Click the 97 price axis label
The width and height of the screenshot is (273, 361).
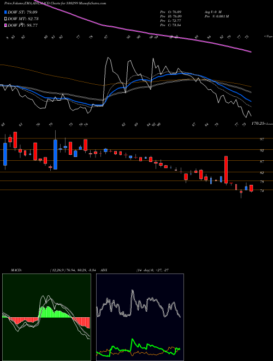point(262,139)
